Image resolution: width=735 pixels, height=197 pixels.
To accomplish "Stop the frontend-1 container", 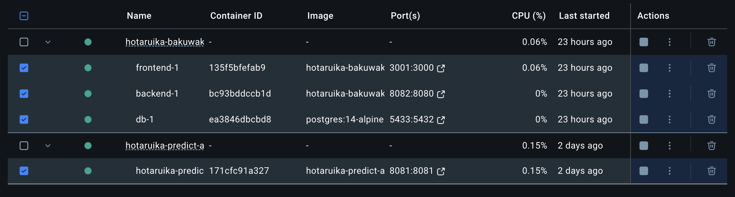I will [643, 68].
